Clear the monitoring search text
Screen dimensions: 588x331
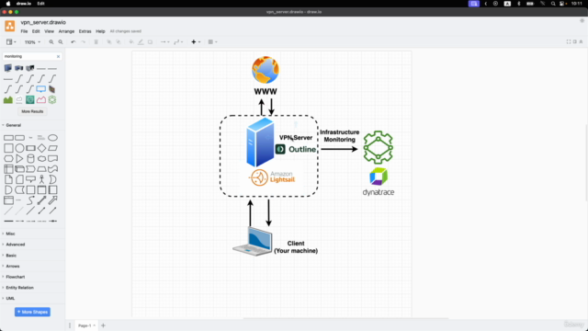(x=58, y=56)
